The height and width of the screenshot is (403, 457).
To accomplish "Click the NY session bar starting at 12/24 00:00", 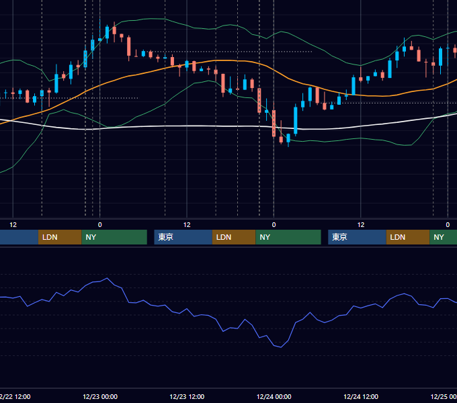I will click(288, 237).
